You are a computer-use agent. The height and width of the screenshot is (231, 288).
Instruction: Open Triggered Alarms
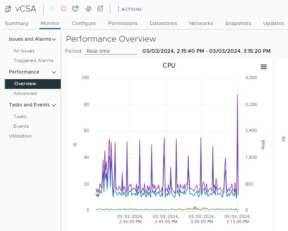tap(33, 61)
